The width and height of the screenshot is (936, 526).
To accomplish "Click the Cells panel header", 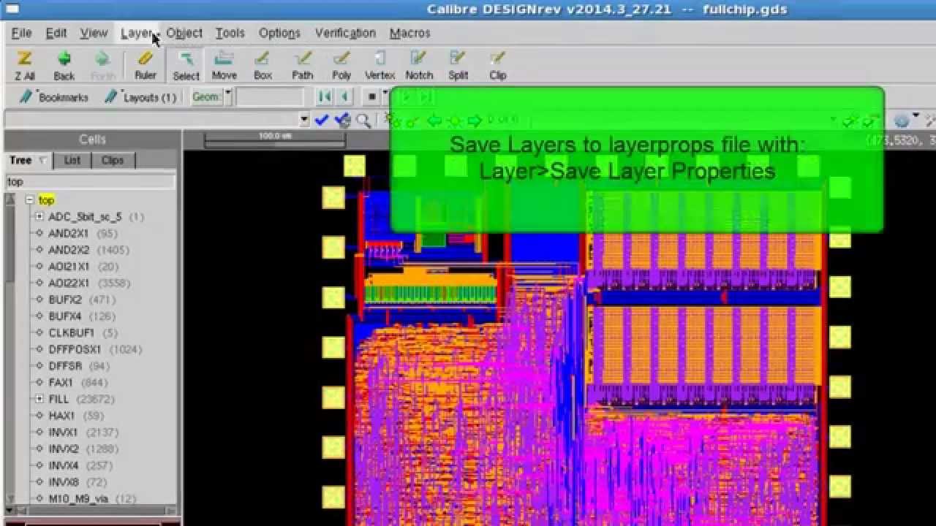I will pyautogui.click(x=92, y=140).
